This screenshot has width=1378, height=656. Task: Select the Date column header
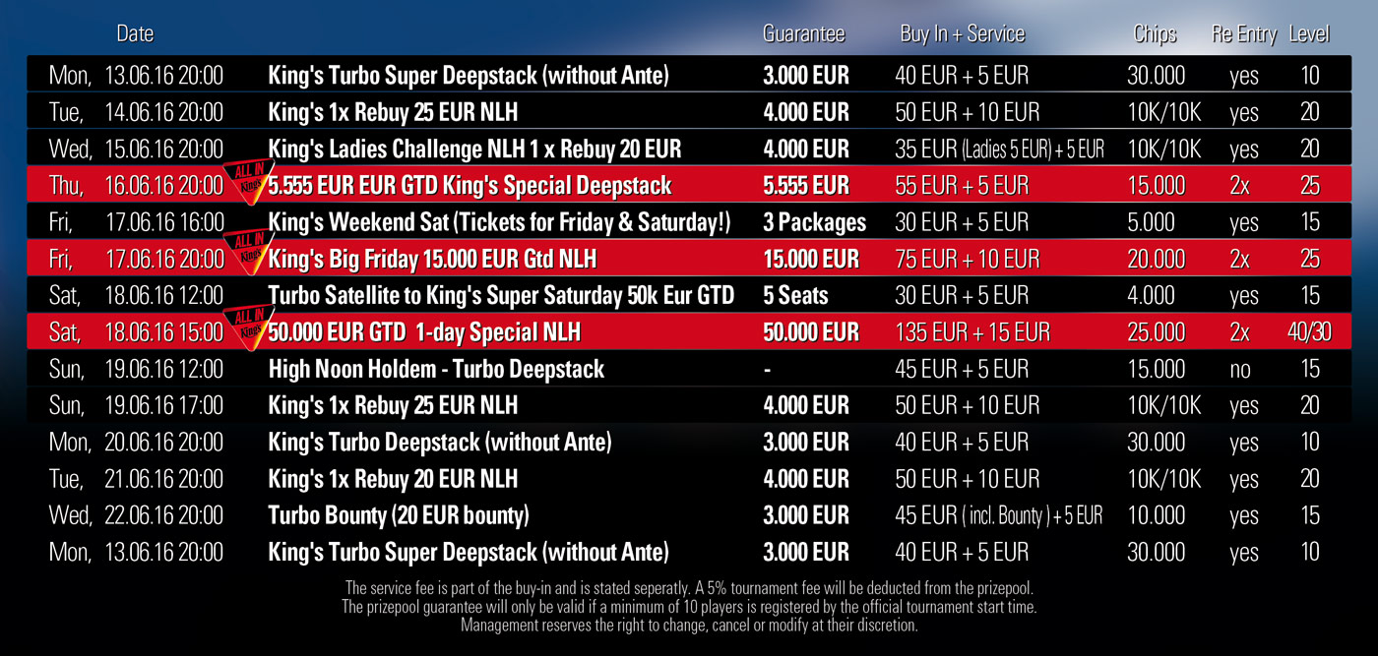tap(135, 33)
